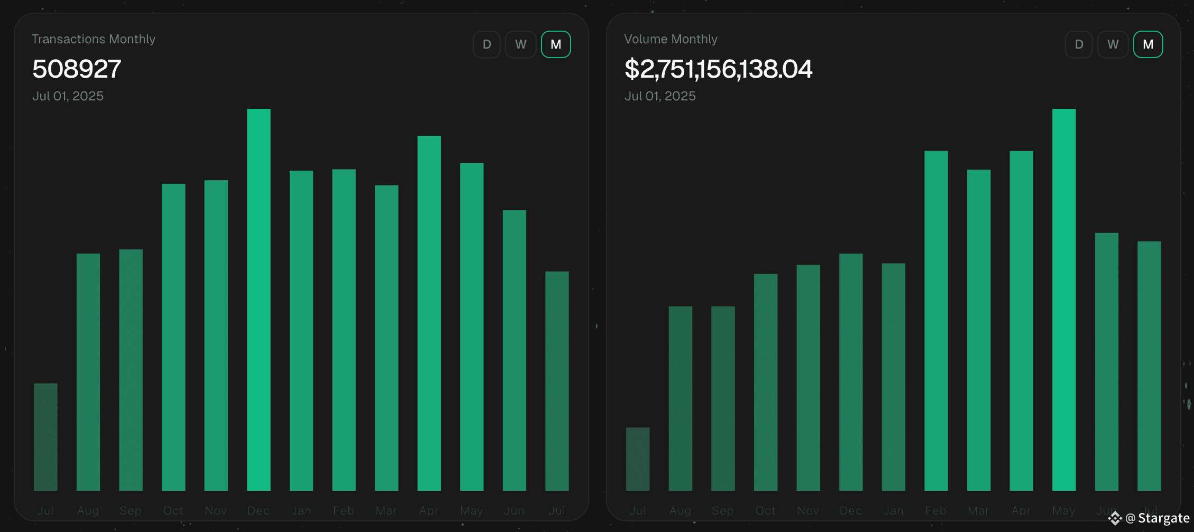Image resolution: width=1194 pixels, height=532 pixels.
Task: Switch Transactions chart to weekly (W) view
Action: pos(521,44)
